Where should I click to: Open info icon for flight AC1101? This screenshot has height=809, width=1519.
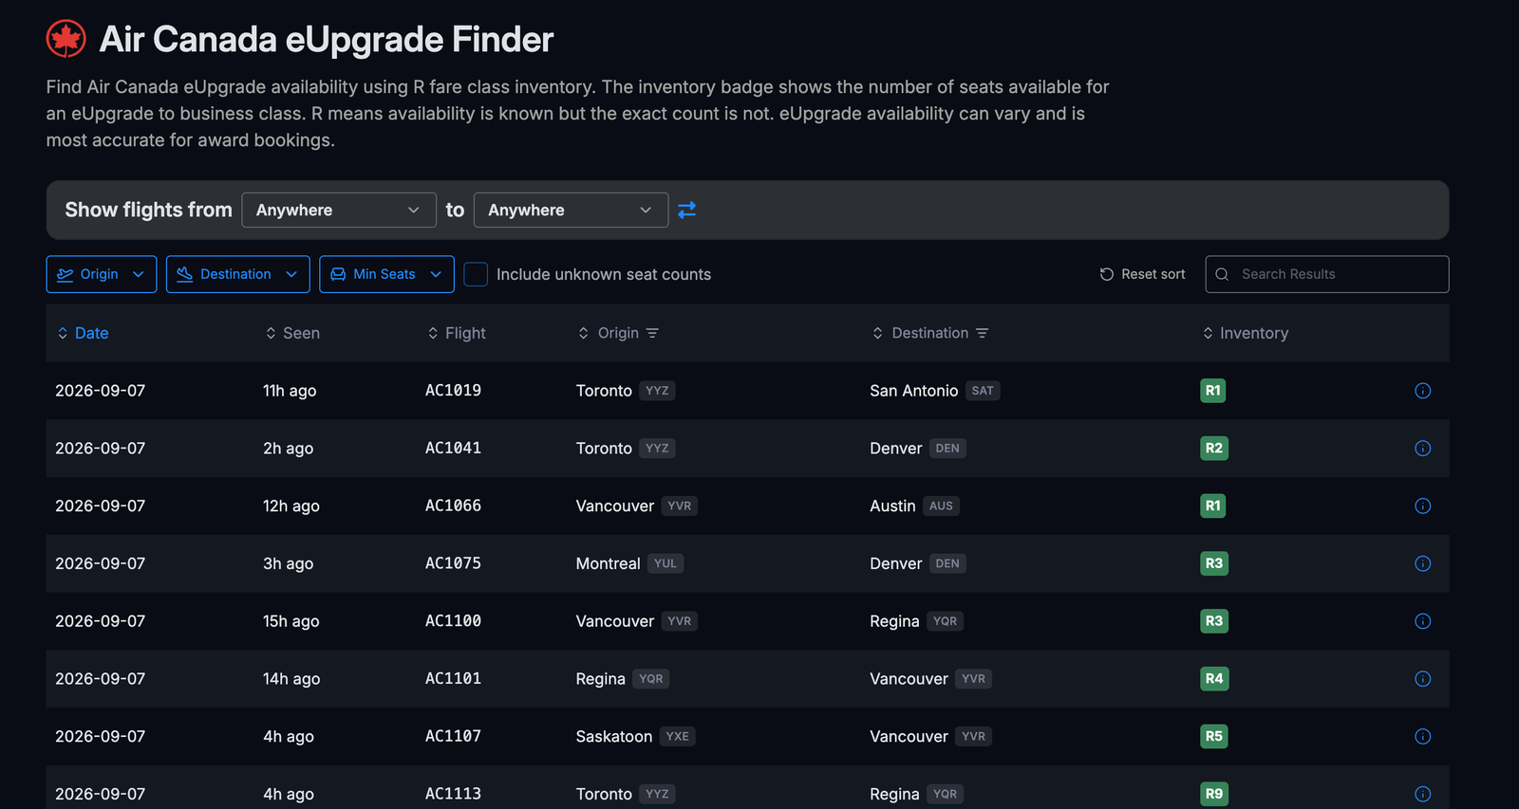point(1422,679)
